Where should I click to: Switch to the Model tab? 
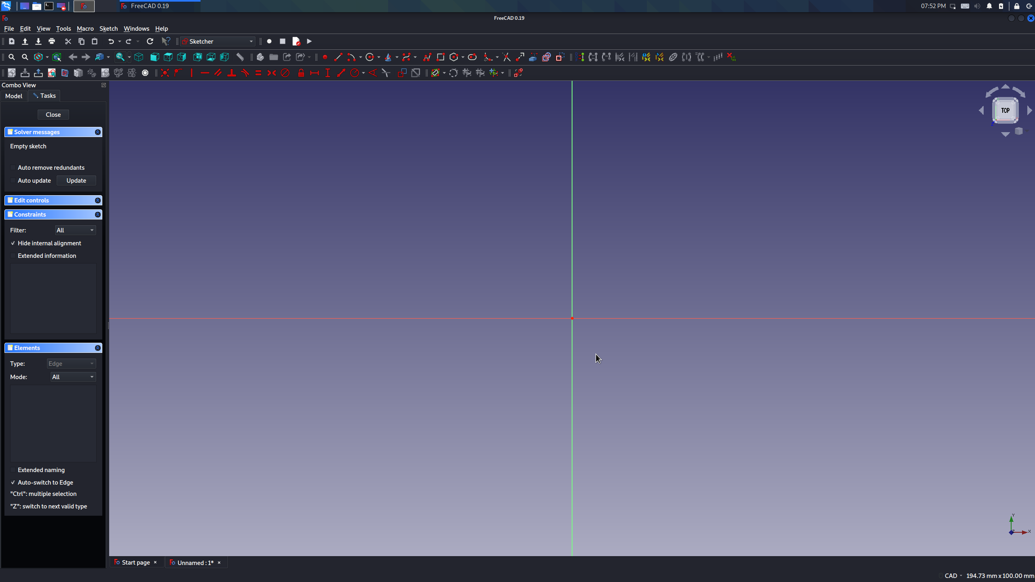(x=14, y=96)
